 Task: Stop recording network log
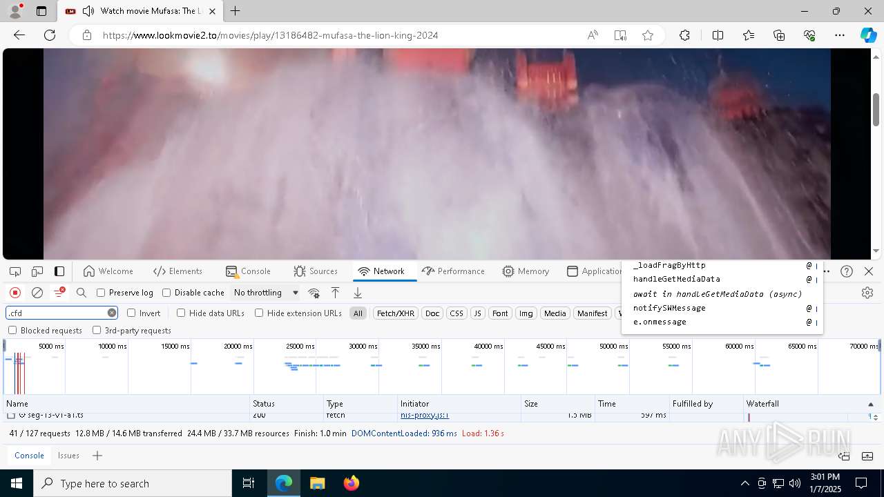click(15, 293)
